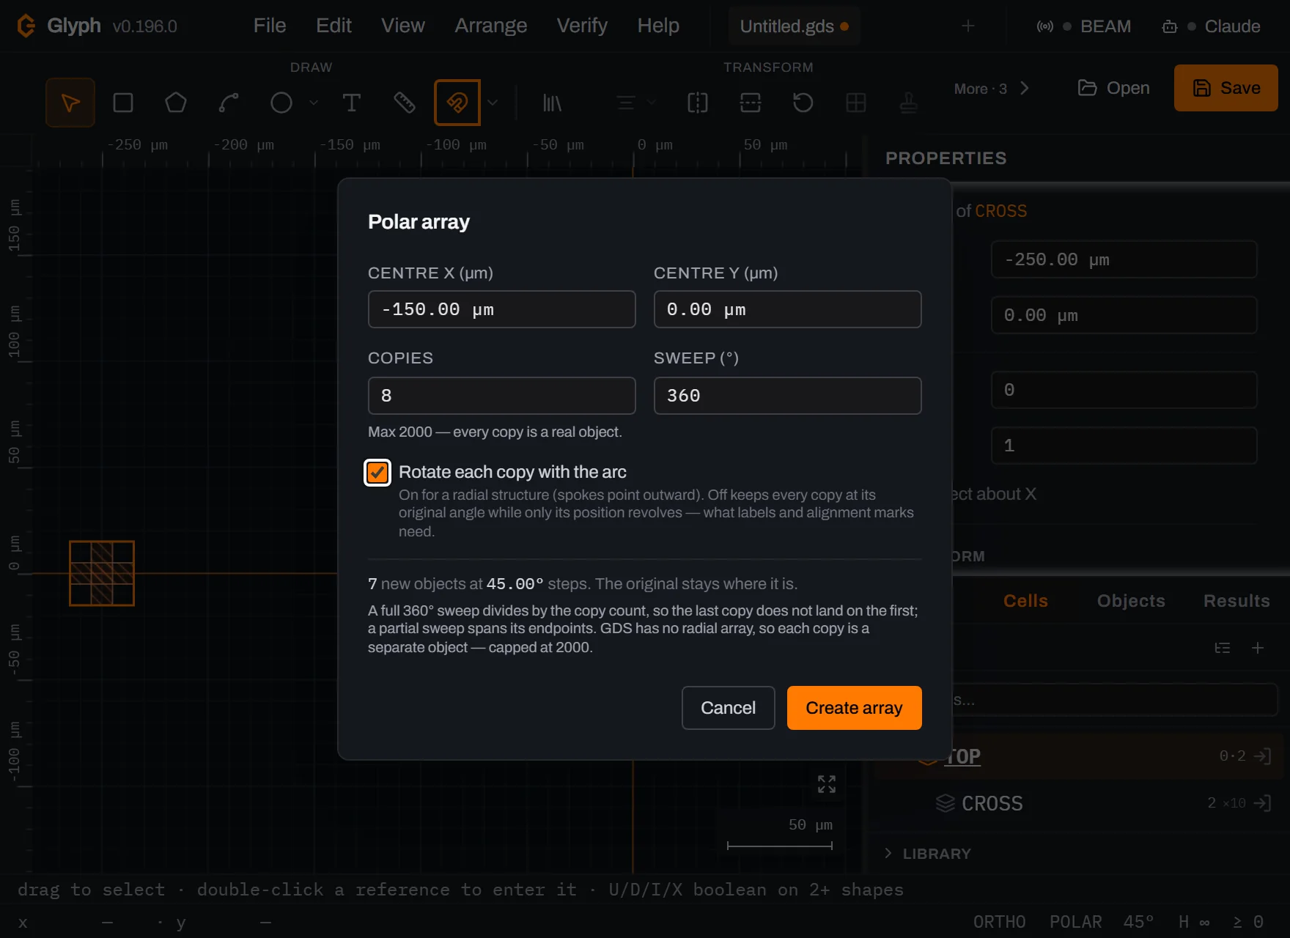Open the Arrange menu

(491, 26)
